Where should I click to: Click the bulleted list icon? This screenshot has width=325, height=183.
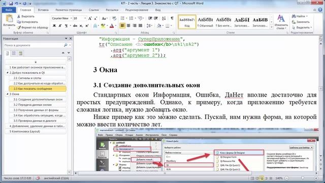click(x=122, y=18)
